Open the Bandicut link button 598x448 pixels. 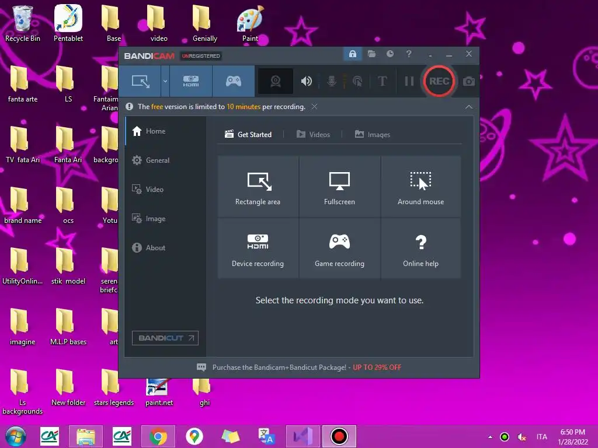point(165,338)
